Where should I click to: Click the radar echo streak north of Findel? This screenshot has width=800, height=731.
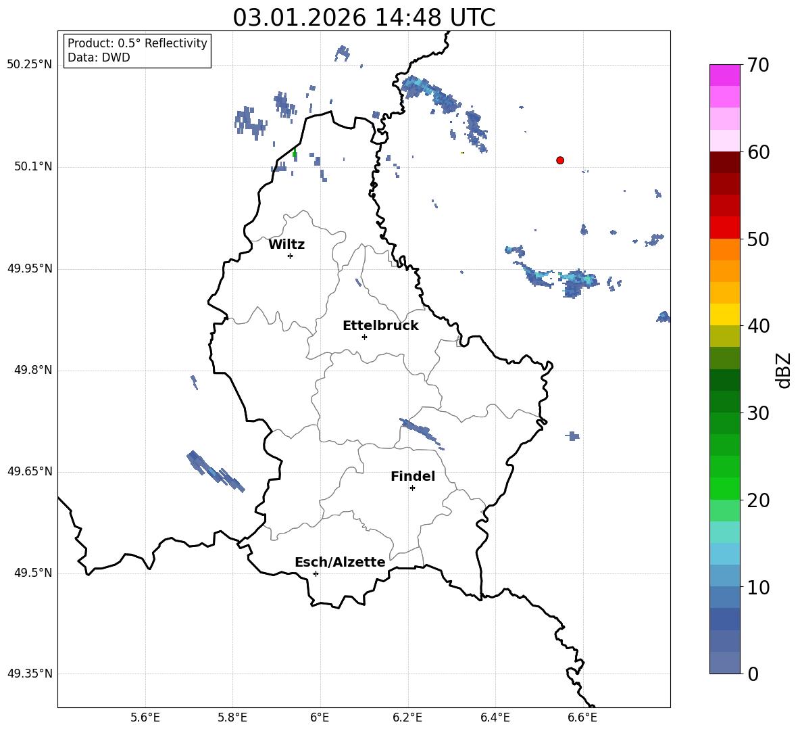click(x=422, y=433)
